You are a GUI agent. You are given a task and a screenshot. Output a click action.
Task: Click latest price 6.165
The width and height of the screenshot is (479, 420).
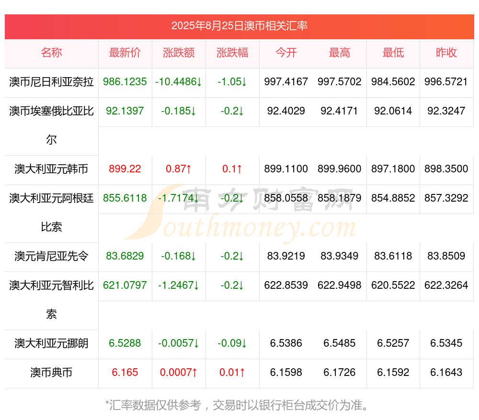click(x=125, y=373)
